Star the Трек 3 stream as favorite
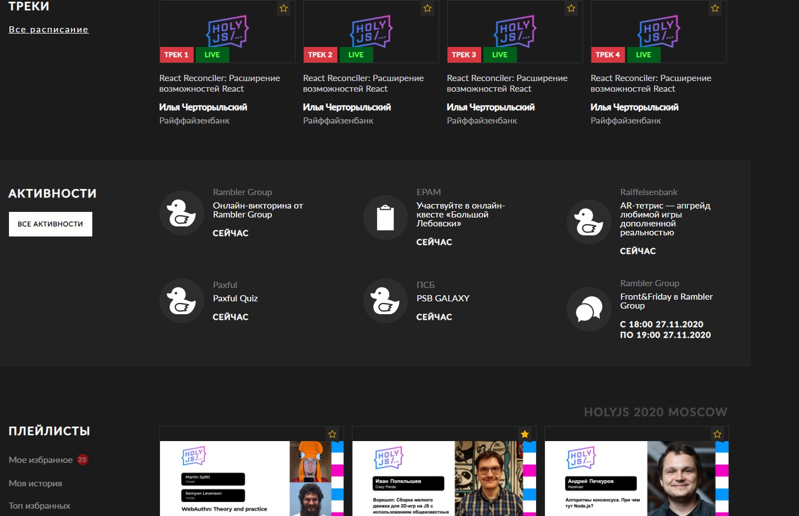This screenshot has height=516, width=799. pos(571,8)
